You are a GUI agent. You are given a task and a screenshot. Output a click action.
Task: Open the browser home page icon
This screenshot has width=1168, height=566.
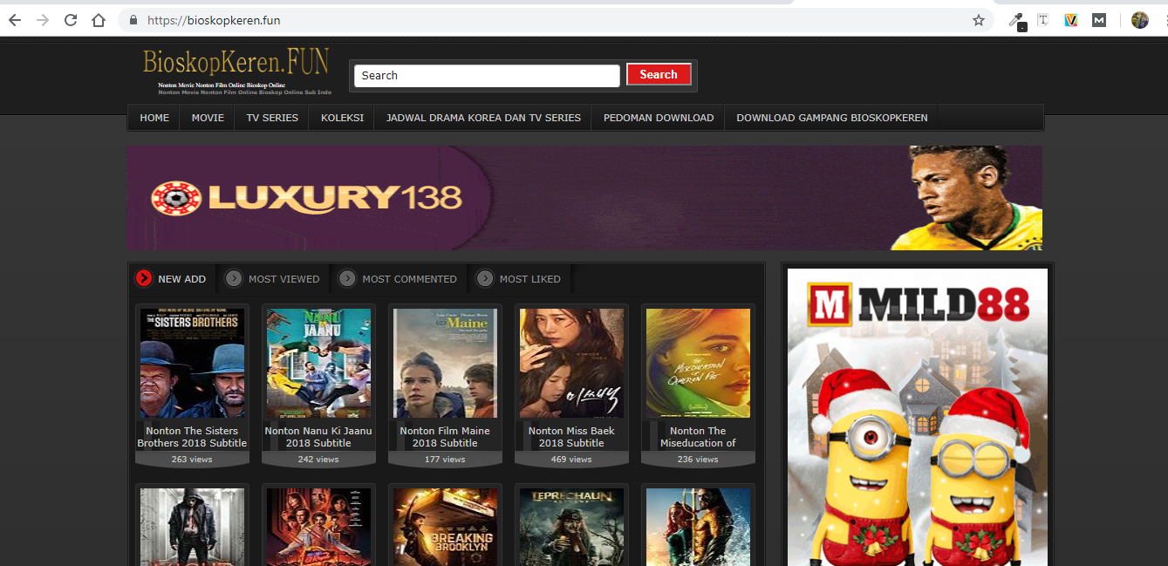click(x=99, y=20)
